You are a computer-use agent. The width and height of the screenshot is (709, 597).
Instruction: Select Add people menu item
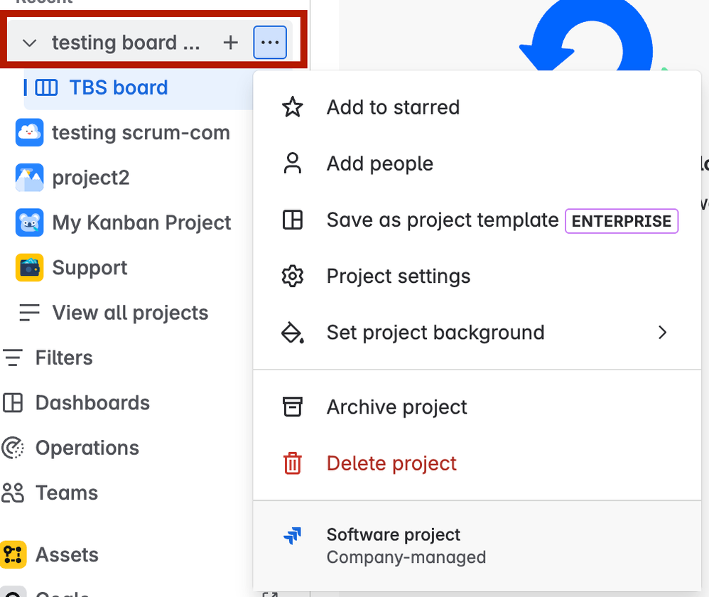[477, 163]
